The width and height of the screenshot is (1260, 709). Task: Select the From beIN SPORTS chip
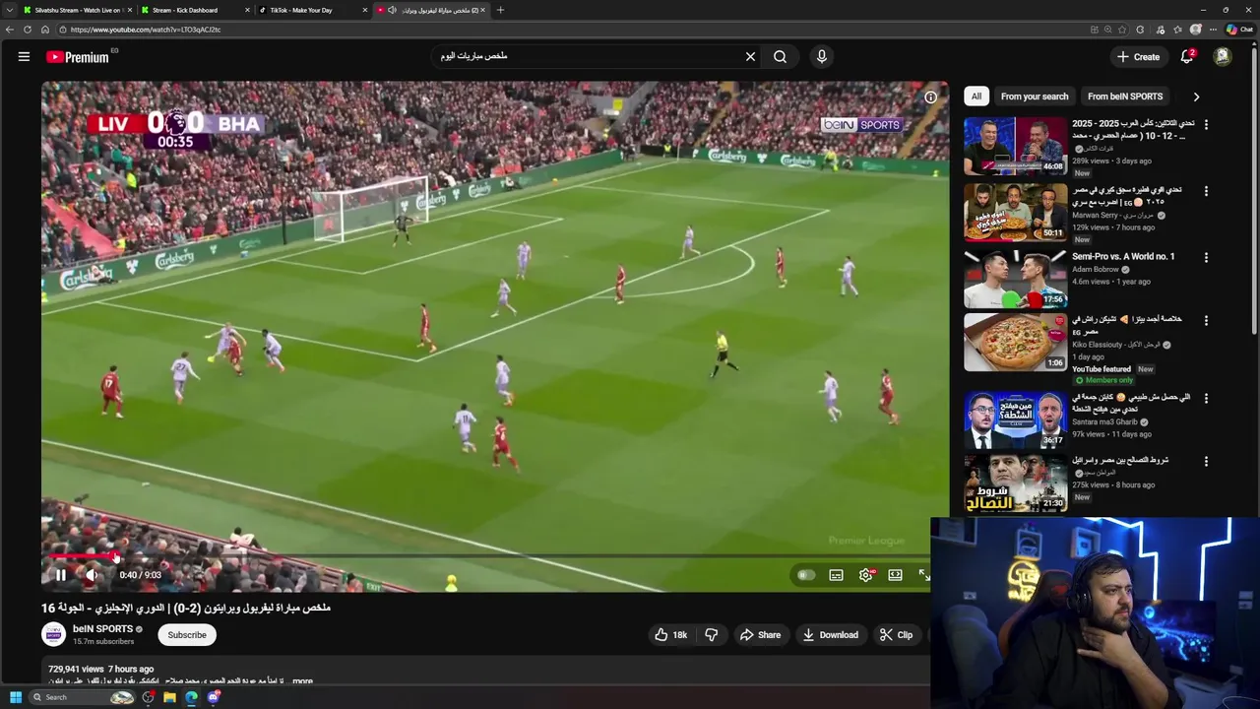(x=1125, y=97)
